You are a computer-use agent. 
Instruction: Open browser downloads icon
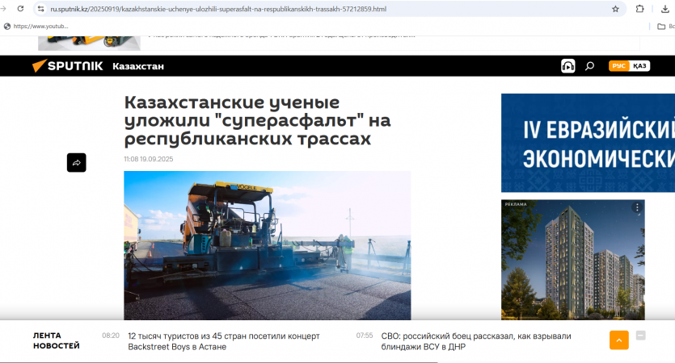pos(665,9)
